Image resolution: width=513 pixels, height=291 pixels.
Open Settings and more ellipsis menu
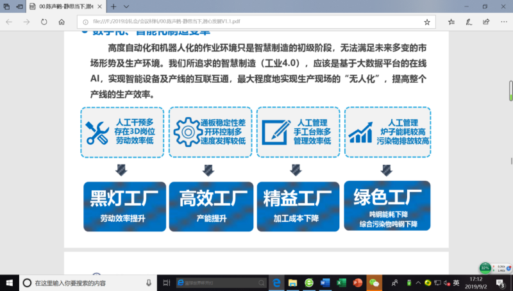click(503, 21)
